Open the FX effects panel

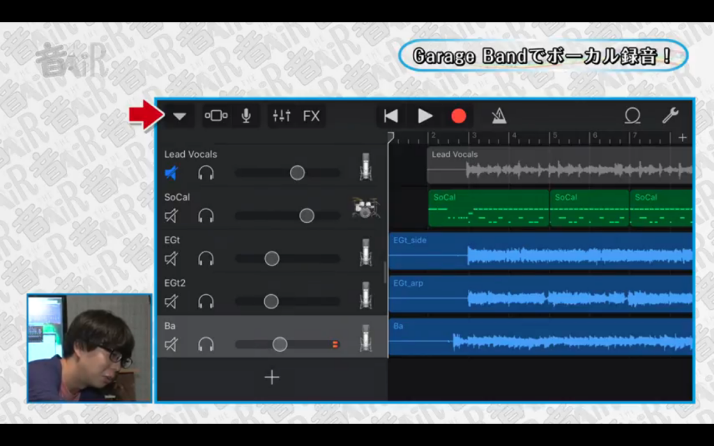tap(311, 116)
